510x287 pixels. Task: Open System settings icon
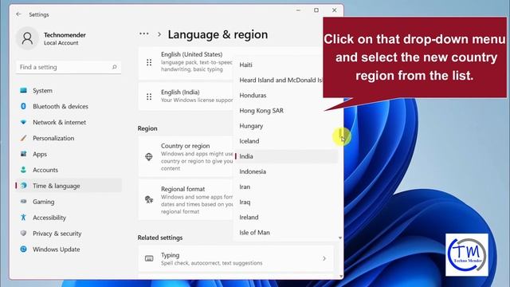[x=23, y=90]
